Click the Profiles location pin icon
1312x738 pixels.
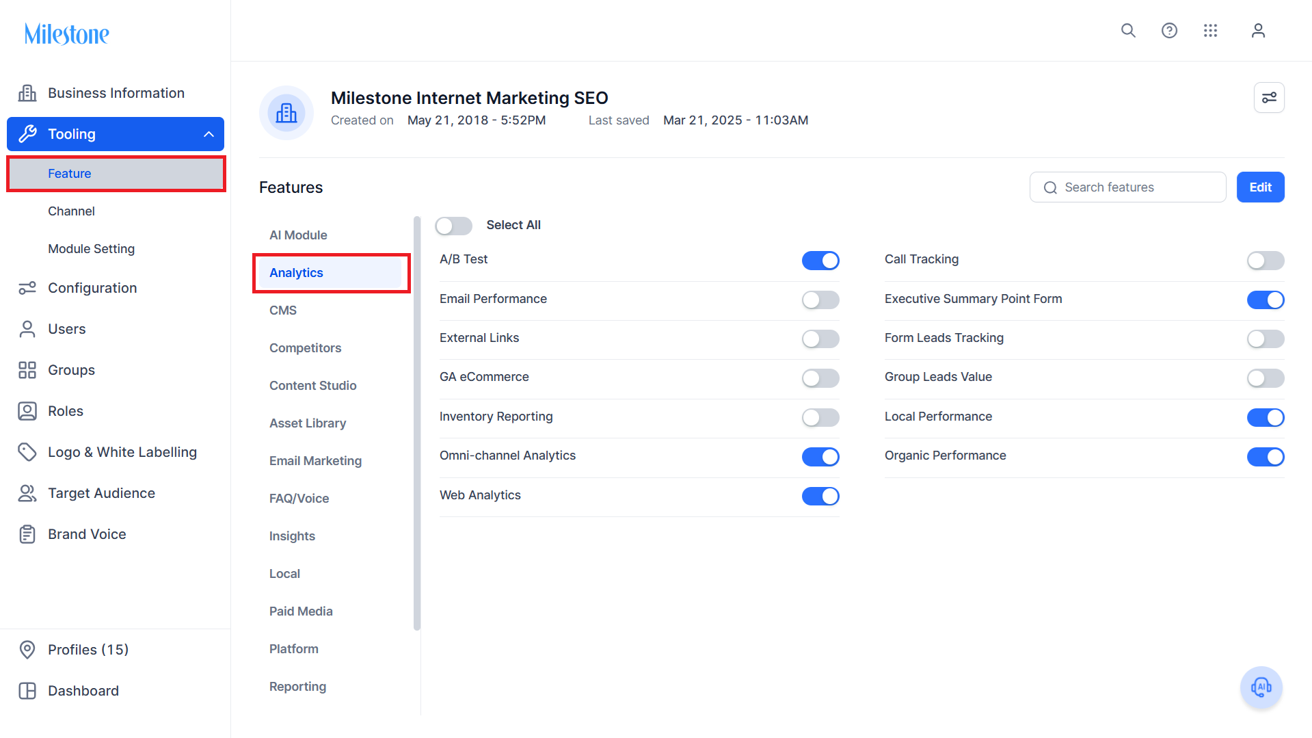coord(27,650)
